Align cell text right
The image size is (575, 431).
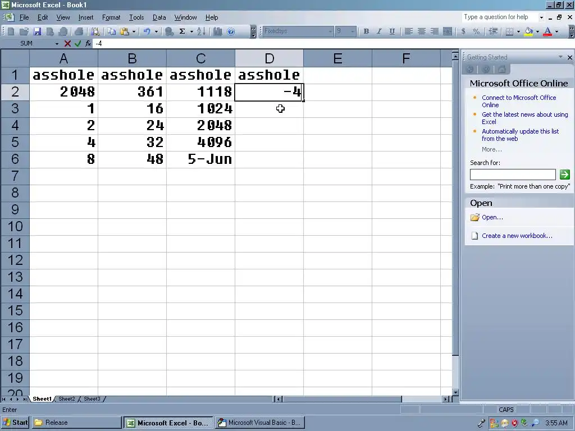coord(435,31)
